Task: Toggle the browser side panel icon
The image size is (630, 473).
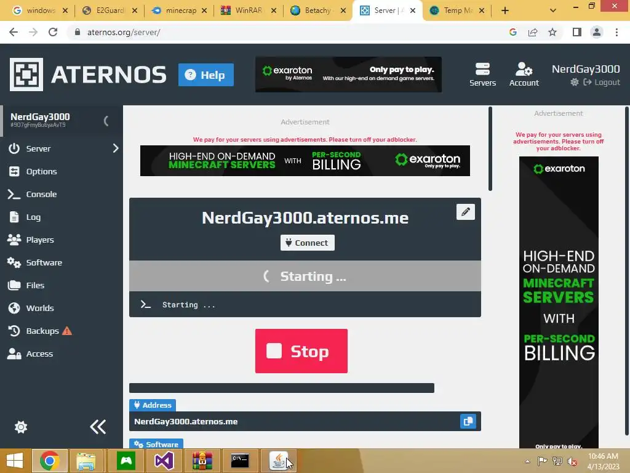Action: point(577,32)
